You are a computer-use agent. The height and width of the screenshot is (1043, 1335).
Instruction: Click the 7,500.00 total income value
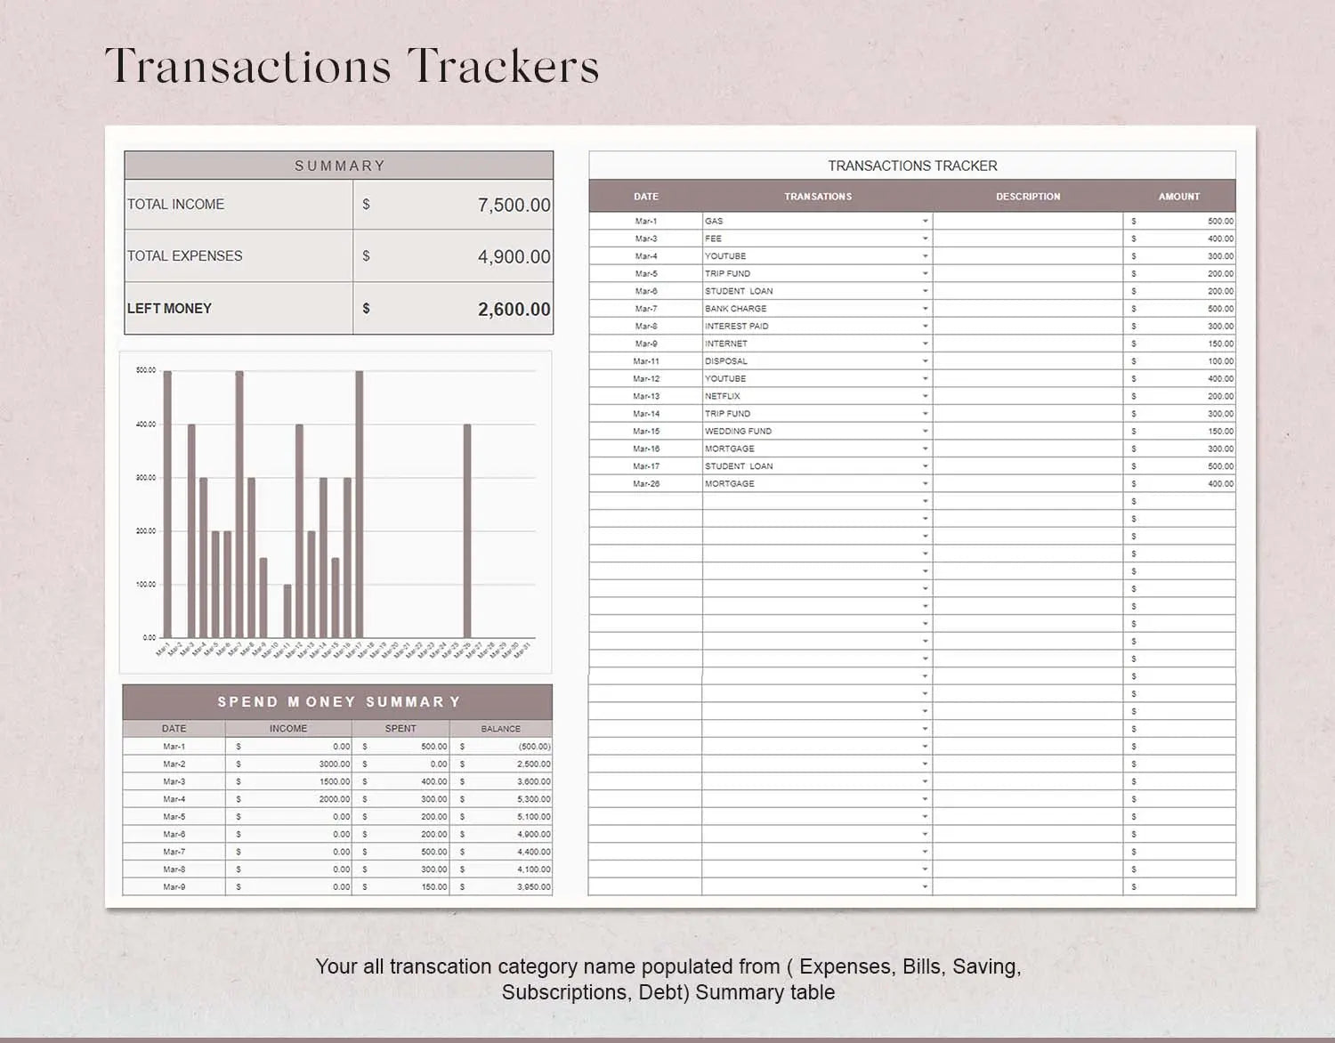[x=514, y=206]
